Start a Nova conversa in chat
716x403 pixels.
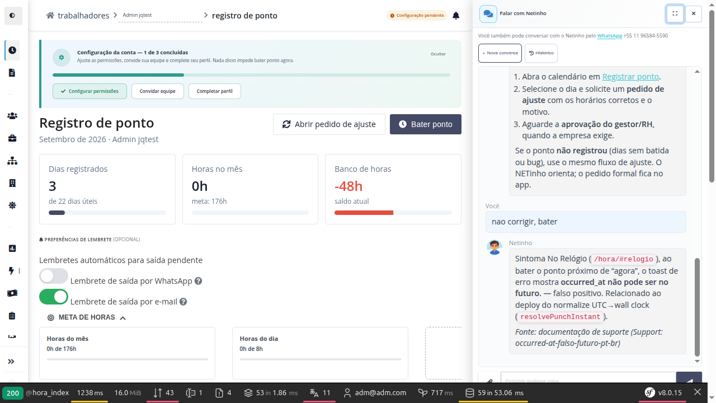pos(500,53)
